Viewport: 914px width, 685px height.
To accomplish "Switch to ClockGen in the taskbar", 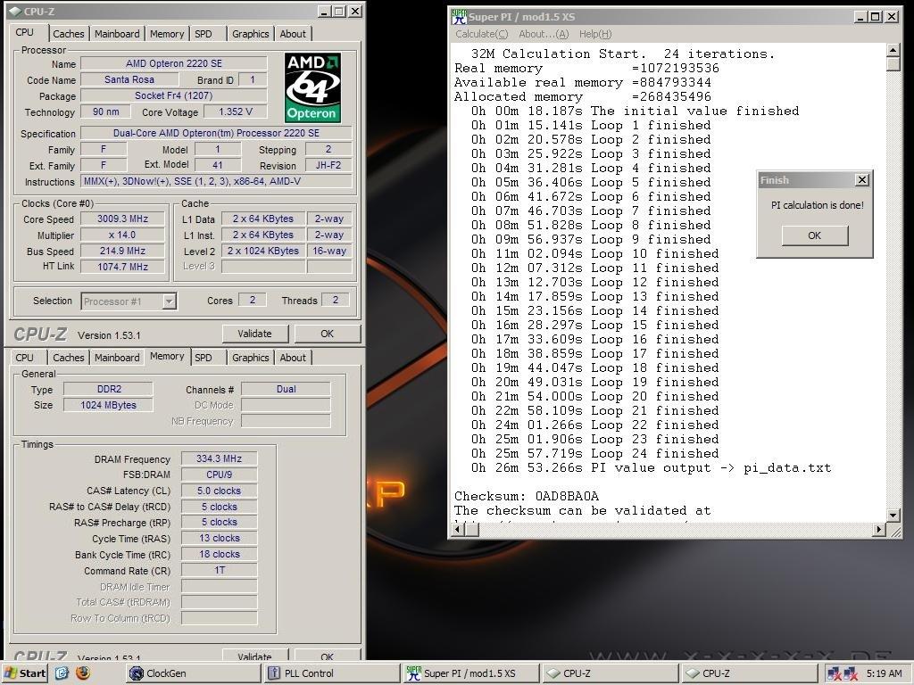I will 194,673.
